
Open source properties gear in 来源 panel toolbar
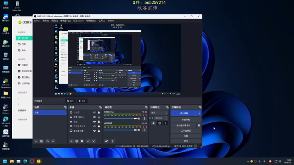pos(82,141)
